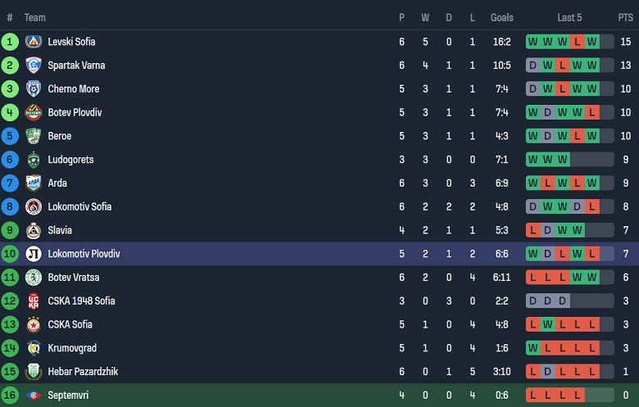Click the Levski Sofia club crest

[x=34, y=42]
